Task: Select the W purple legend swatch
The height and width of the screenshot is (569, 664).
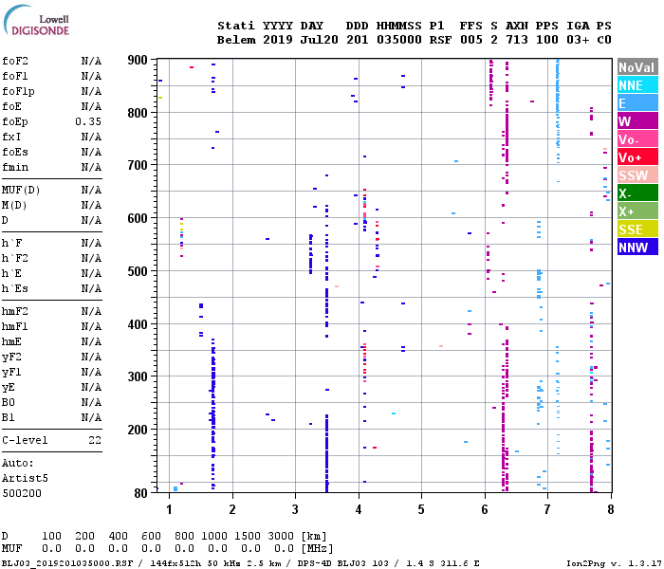Action: pyautogui.click(x=637, y=121)
